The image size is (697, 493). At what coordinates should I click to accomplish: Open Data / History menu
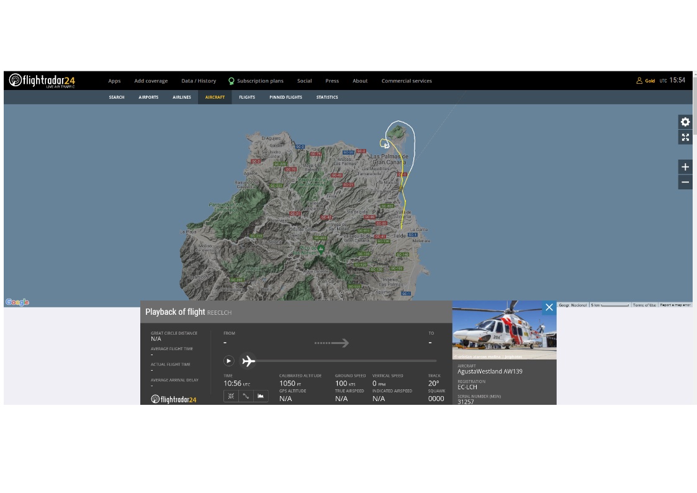199,81
